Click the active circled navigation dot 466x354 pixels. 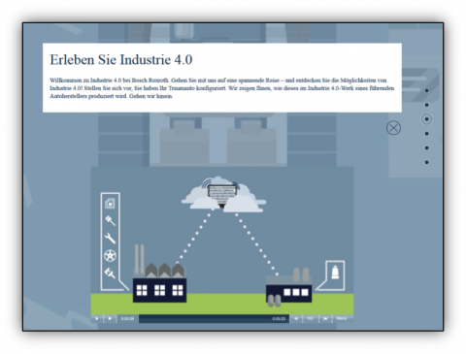coord(426,119)
